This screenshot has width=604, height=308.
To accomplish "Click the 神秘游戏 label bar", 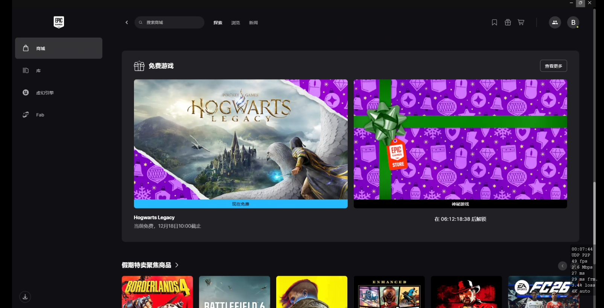I will pos(460,204).
